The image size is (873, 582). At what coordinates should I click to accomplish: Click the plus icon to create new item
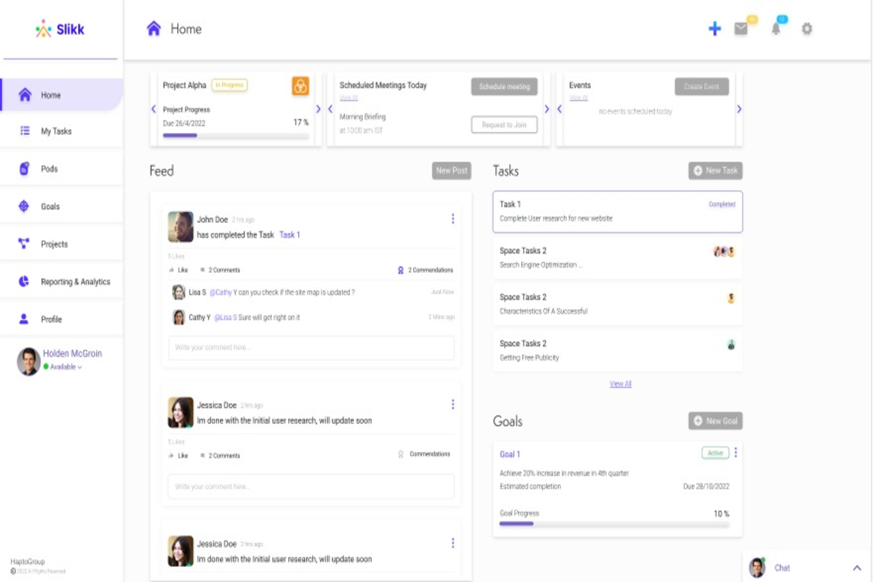714,28
